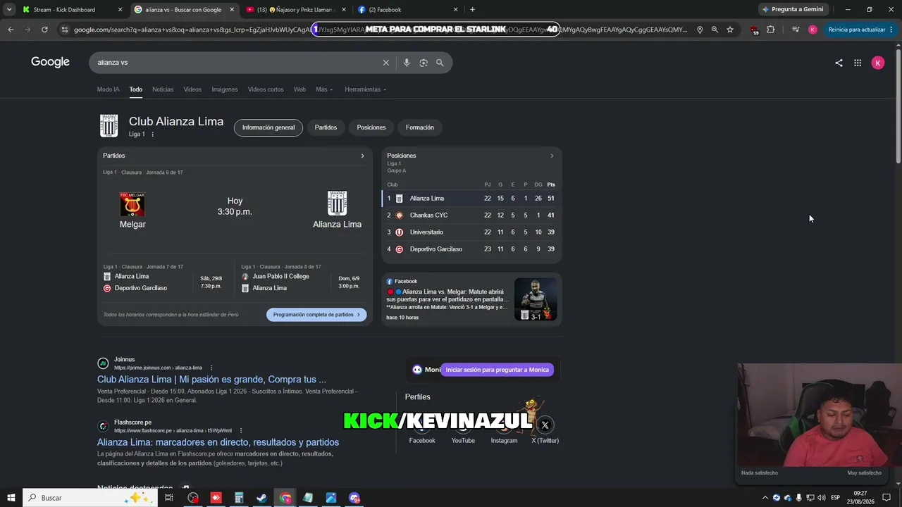Open the Google apps grid
This screenshot has width=902, height=507.
[x=858, y=63]
